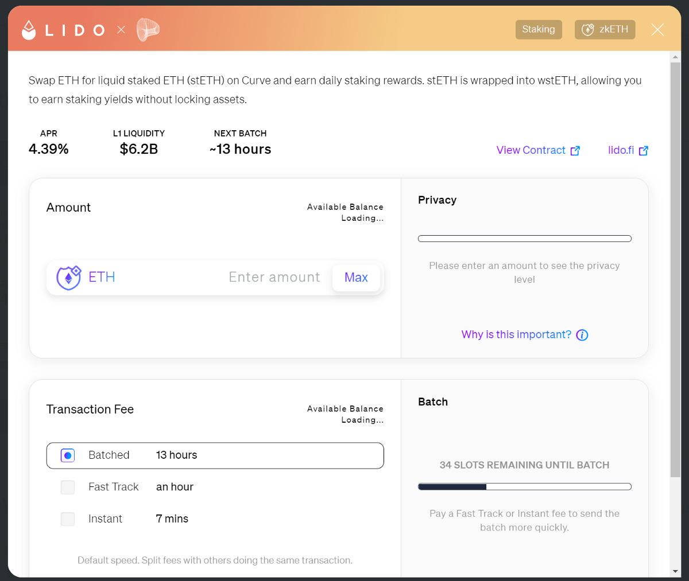Open the View Contract external link icon
Viewport: 689px width, 581px height.
pos(575,150)
